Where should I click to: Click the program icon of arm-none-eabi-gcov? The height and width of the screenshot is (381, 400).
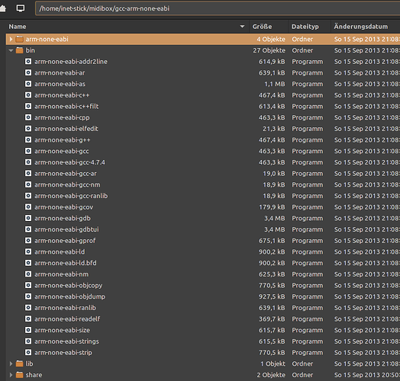[28, 207]
